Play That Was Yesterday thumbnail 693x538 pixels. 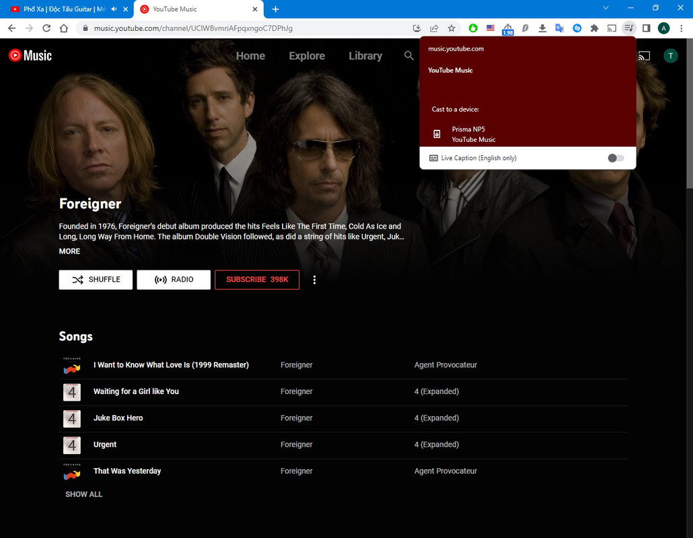point(72,471)
